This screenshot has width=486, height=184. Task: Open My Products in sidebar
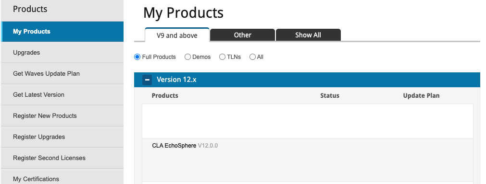62,32
